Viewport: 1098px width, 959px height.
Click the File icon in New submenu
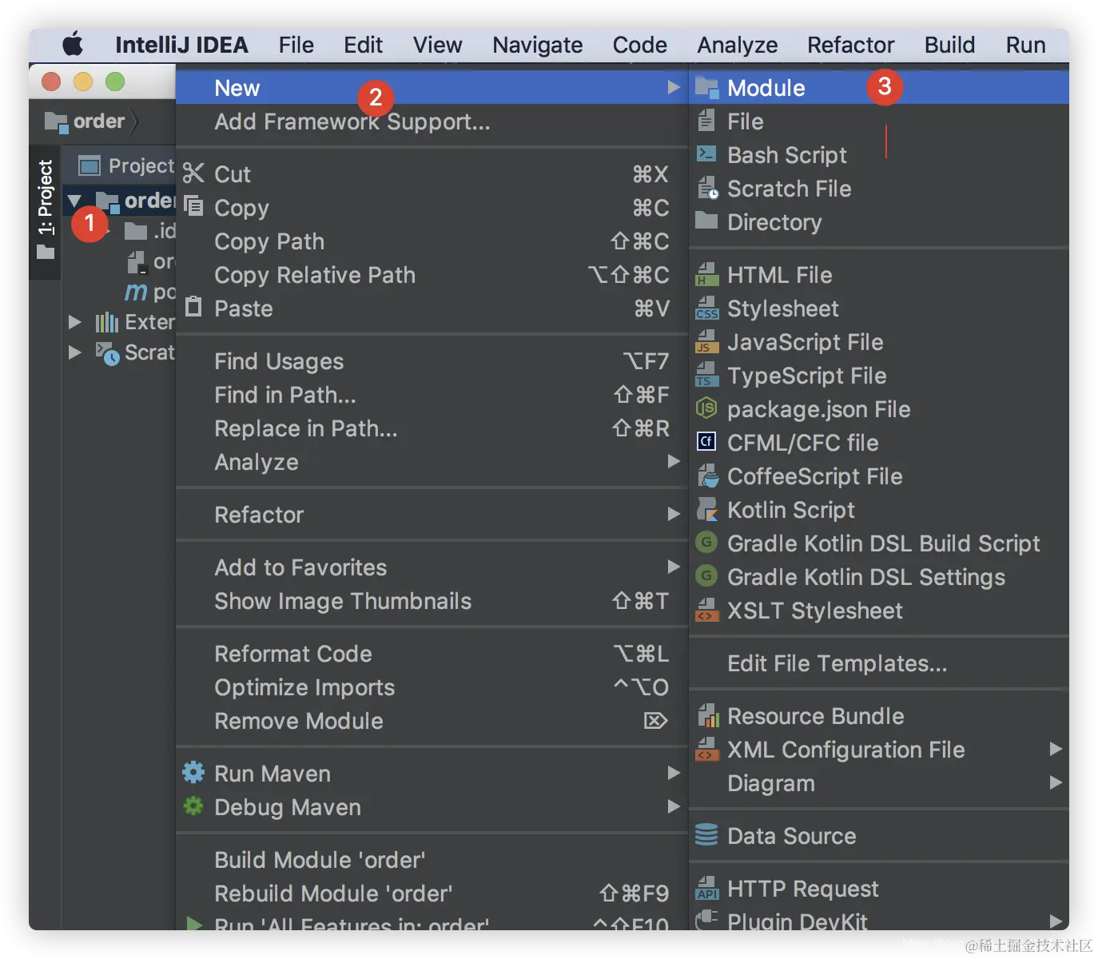pos(706,121)
